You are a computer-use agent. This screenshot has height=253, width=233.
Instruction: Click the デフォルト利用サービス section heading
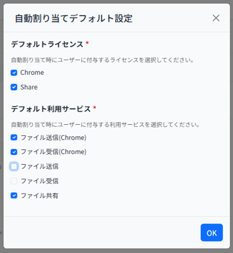(51, 109)
